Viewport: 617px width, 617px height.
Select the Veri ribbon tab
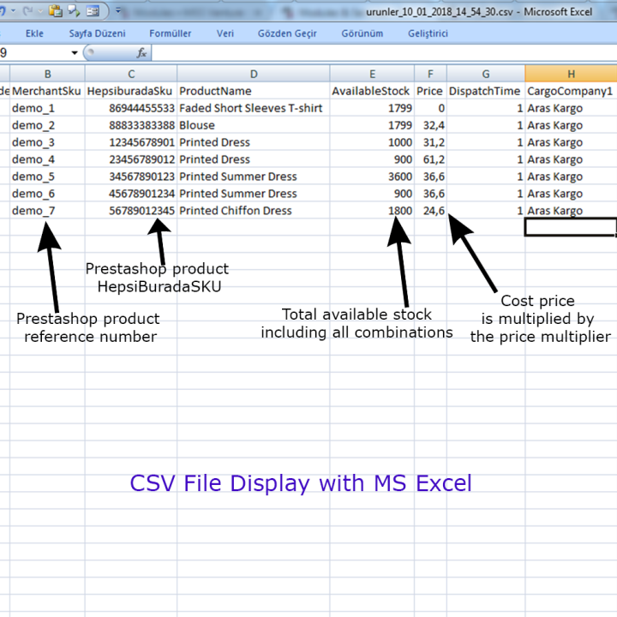tap(225, 33)
